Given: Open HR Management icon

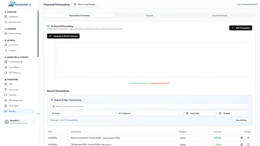Looking at the screenshot, I should 6,101.
